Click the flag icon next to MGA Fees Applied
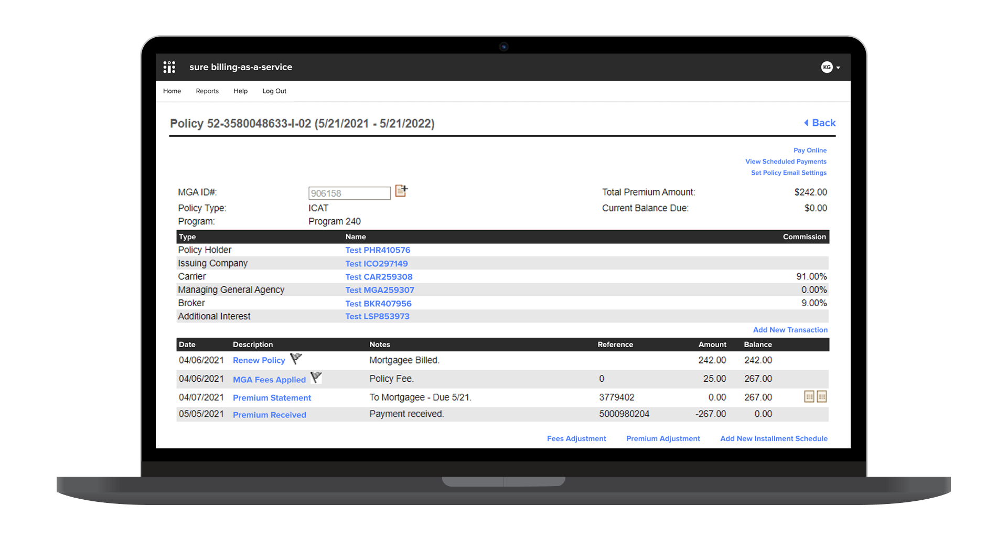 (x=316, y=378)
